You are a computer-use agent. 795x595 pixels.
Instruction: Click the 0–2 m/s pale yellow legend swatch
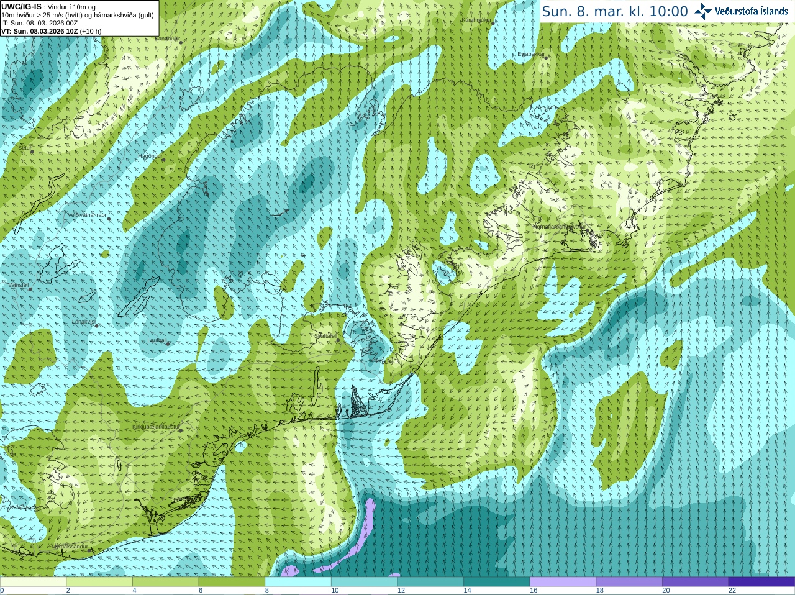pos(33,582)
